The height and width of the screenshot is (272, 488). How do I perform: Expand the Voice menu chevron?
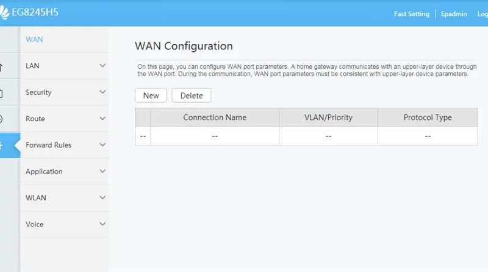[102, 224]
